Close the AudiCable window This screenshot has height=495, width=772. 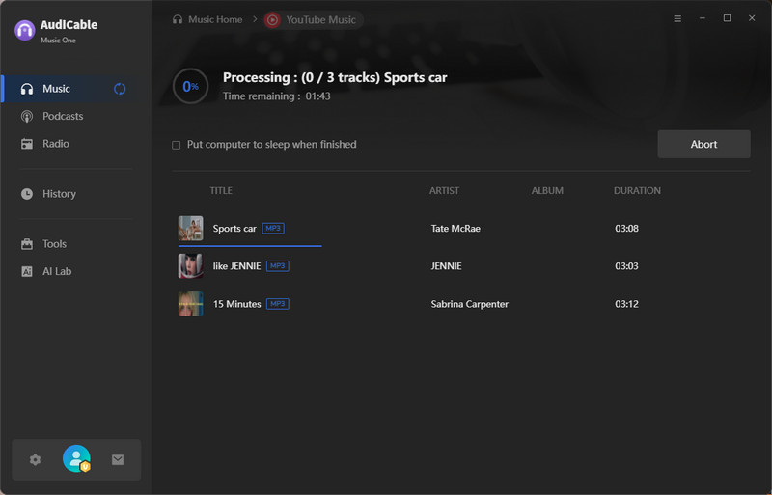pyautogui.click(x=752, y=18)
